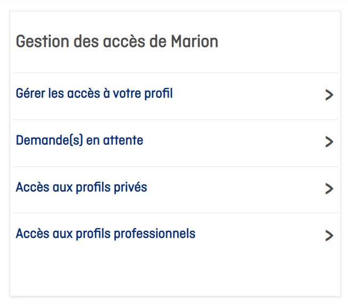Expand the pending requests section arrow
Viewport: 348px width, 306px height.
[x=329, y=142]
